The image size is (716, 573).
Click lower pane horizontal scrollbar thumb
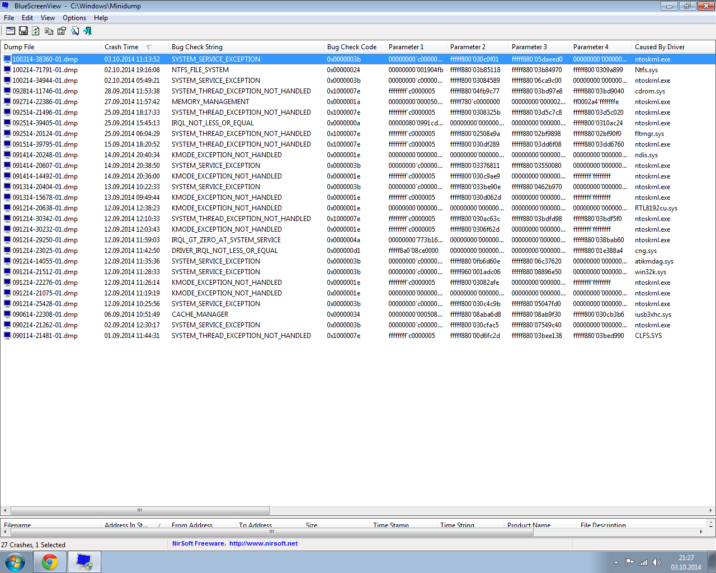272,532
